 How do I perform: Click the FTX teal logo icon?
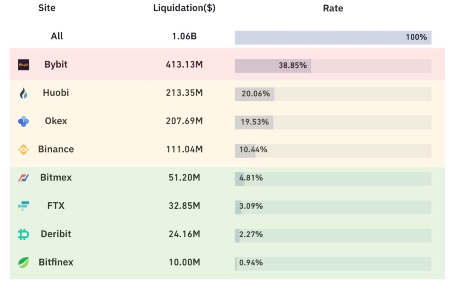(x=23, y=206)
